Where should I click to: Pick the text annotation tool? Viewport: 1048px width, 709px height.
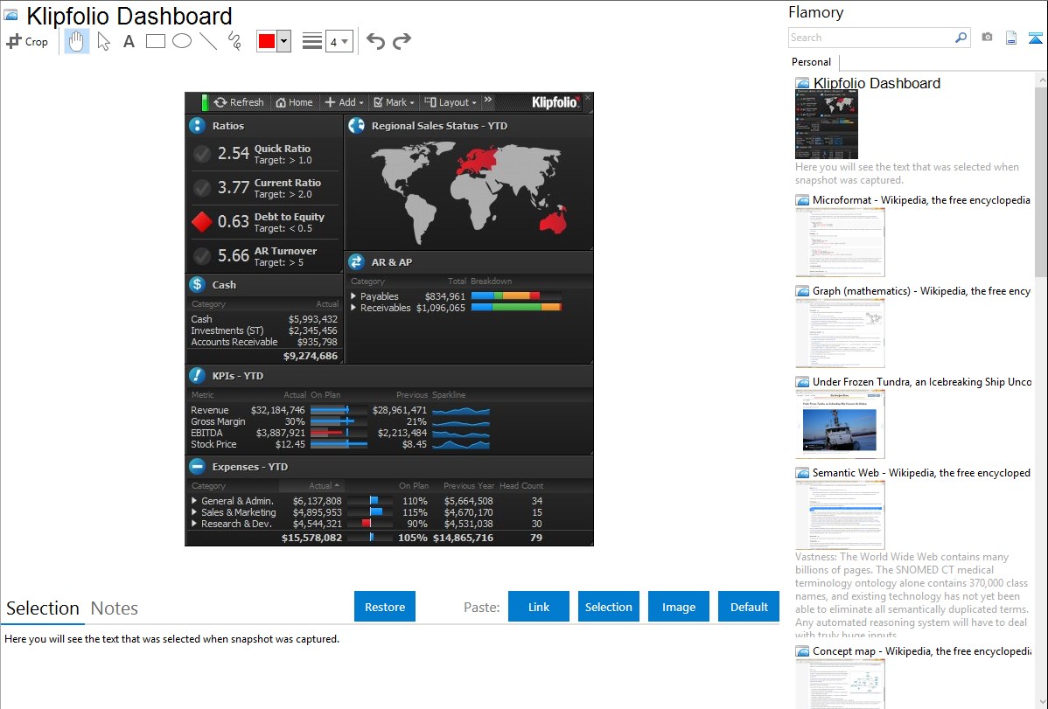click(129, 41)
